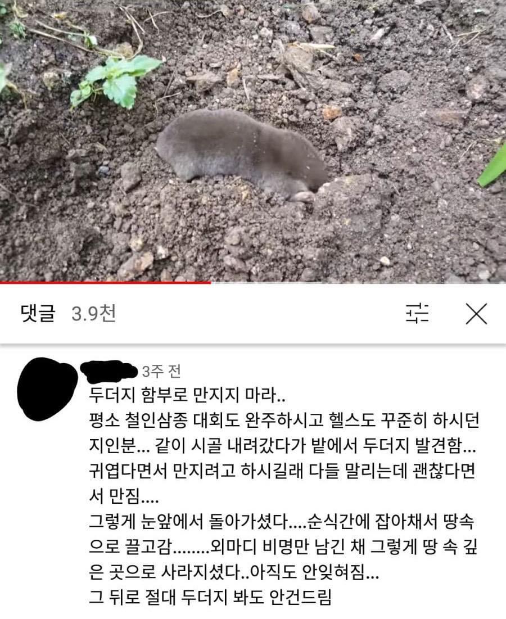Tap the line beginning "평소 철인삼종 대회도"

point(284,420)
